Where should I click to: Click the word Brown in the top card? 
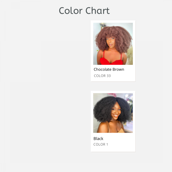point(118,69)
